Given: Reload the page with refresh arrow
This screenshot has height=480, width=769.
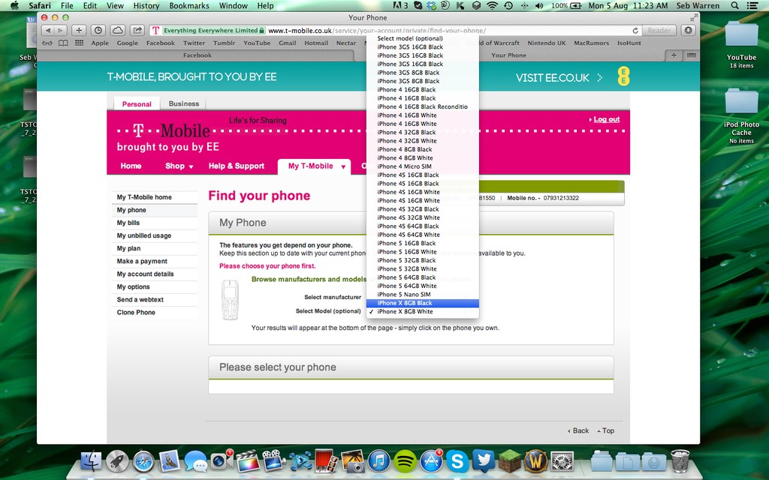Looking at the screenshot, I should coord(635,30).
